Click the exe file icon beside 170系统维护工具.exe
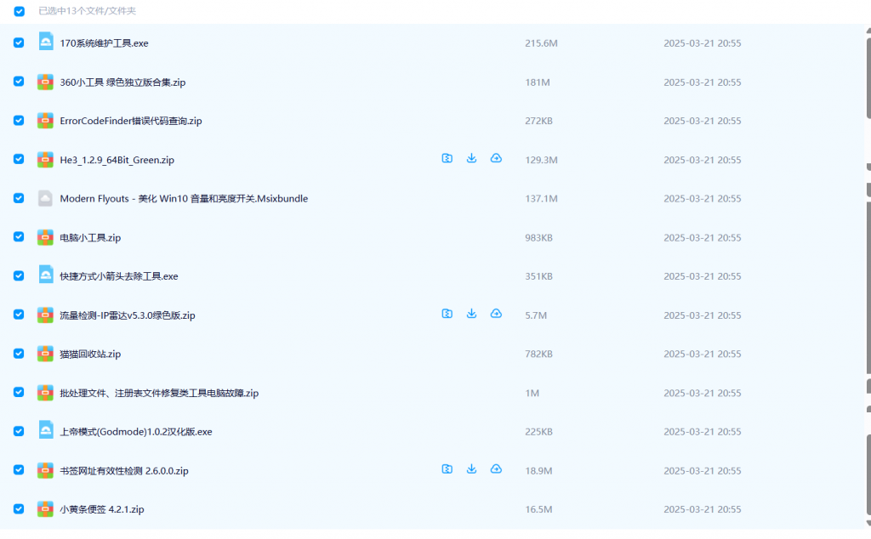This screenshot has width=871, height=539. click(45, 43)
